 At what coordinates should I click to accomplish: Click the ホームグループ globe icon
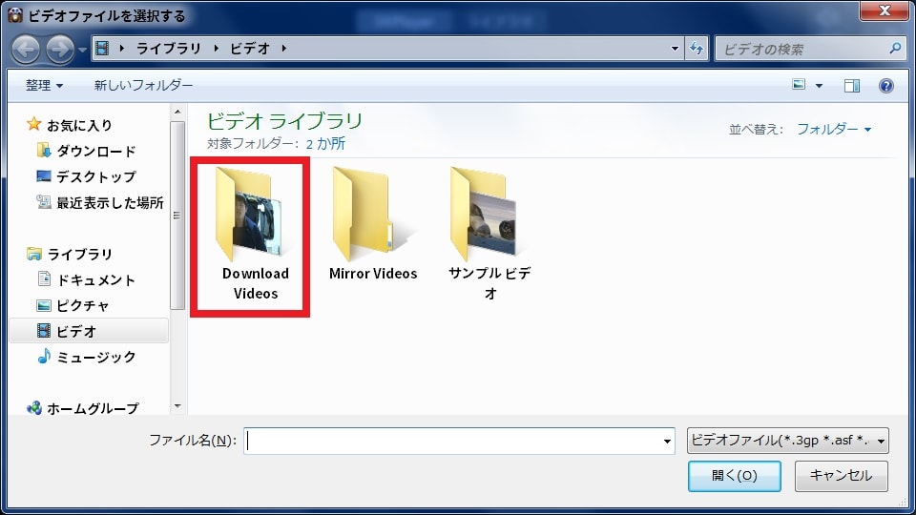pos(34,407)
